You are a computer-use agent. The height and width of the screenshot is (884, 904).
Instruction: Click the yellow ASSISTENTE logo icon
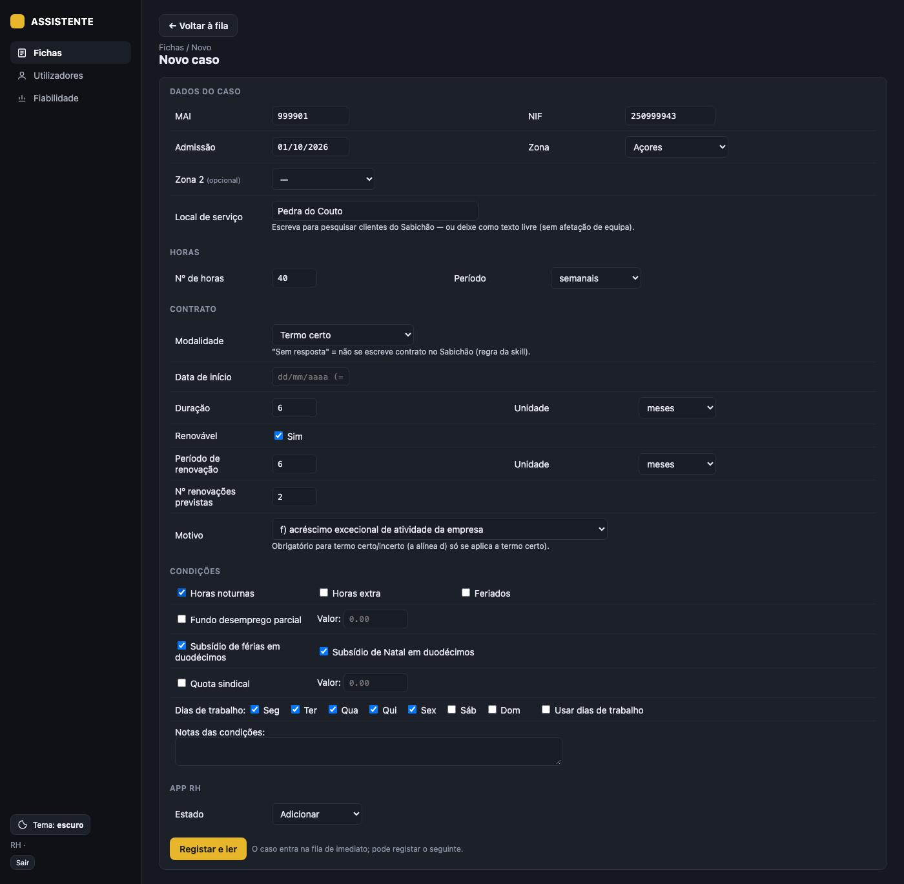[x=17, y=21]
